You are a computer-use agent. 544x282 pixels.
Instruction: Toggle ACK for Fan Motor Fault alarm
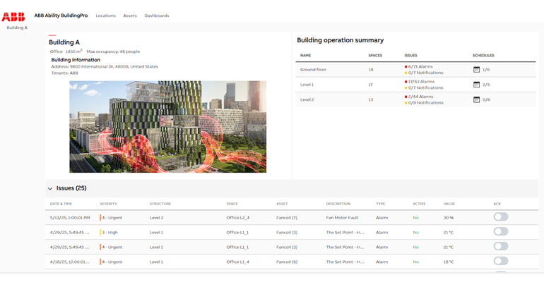501,217
